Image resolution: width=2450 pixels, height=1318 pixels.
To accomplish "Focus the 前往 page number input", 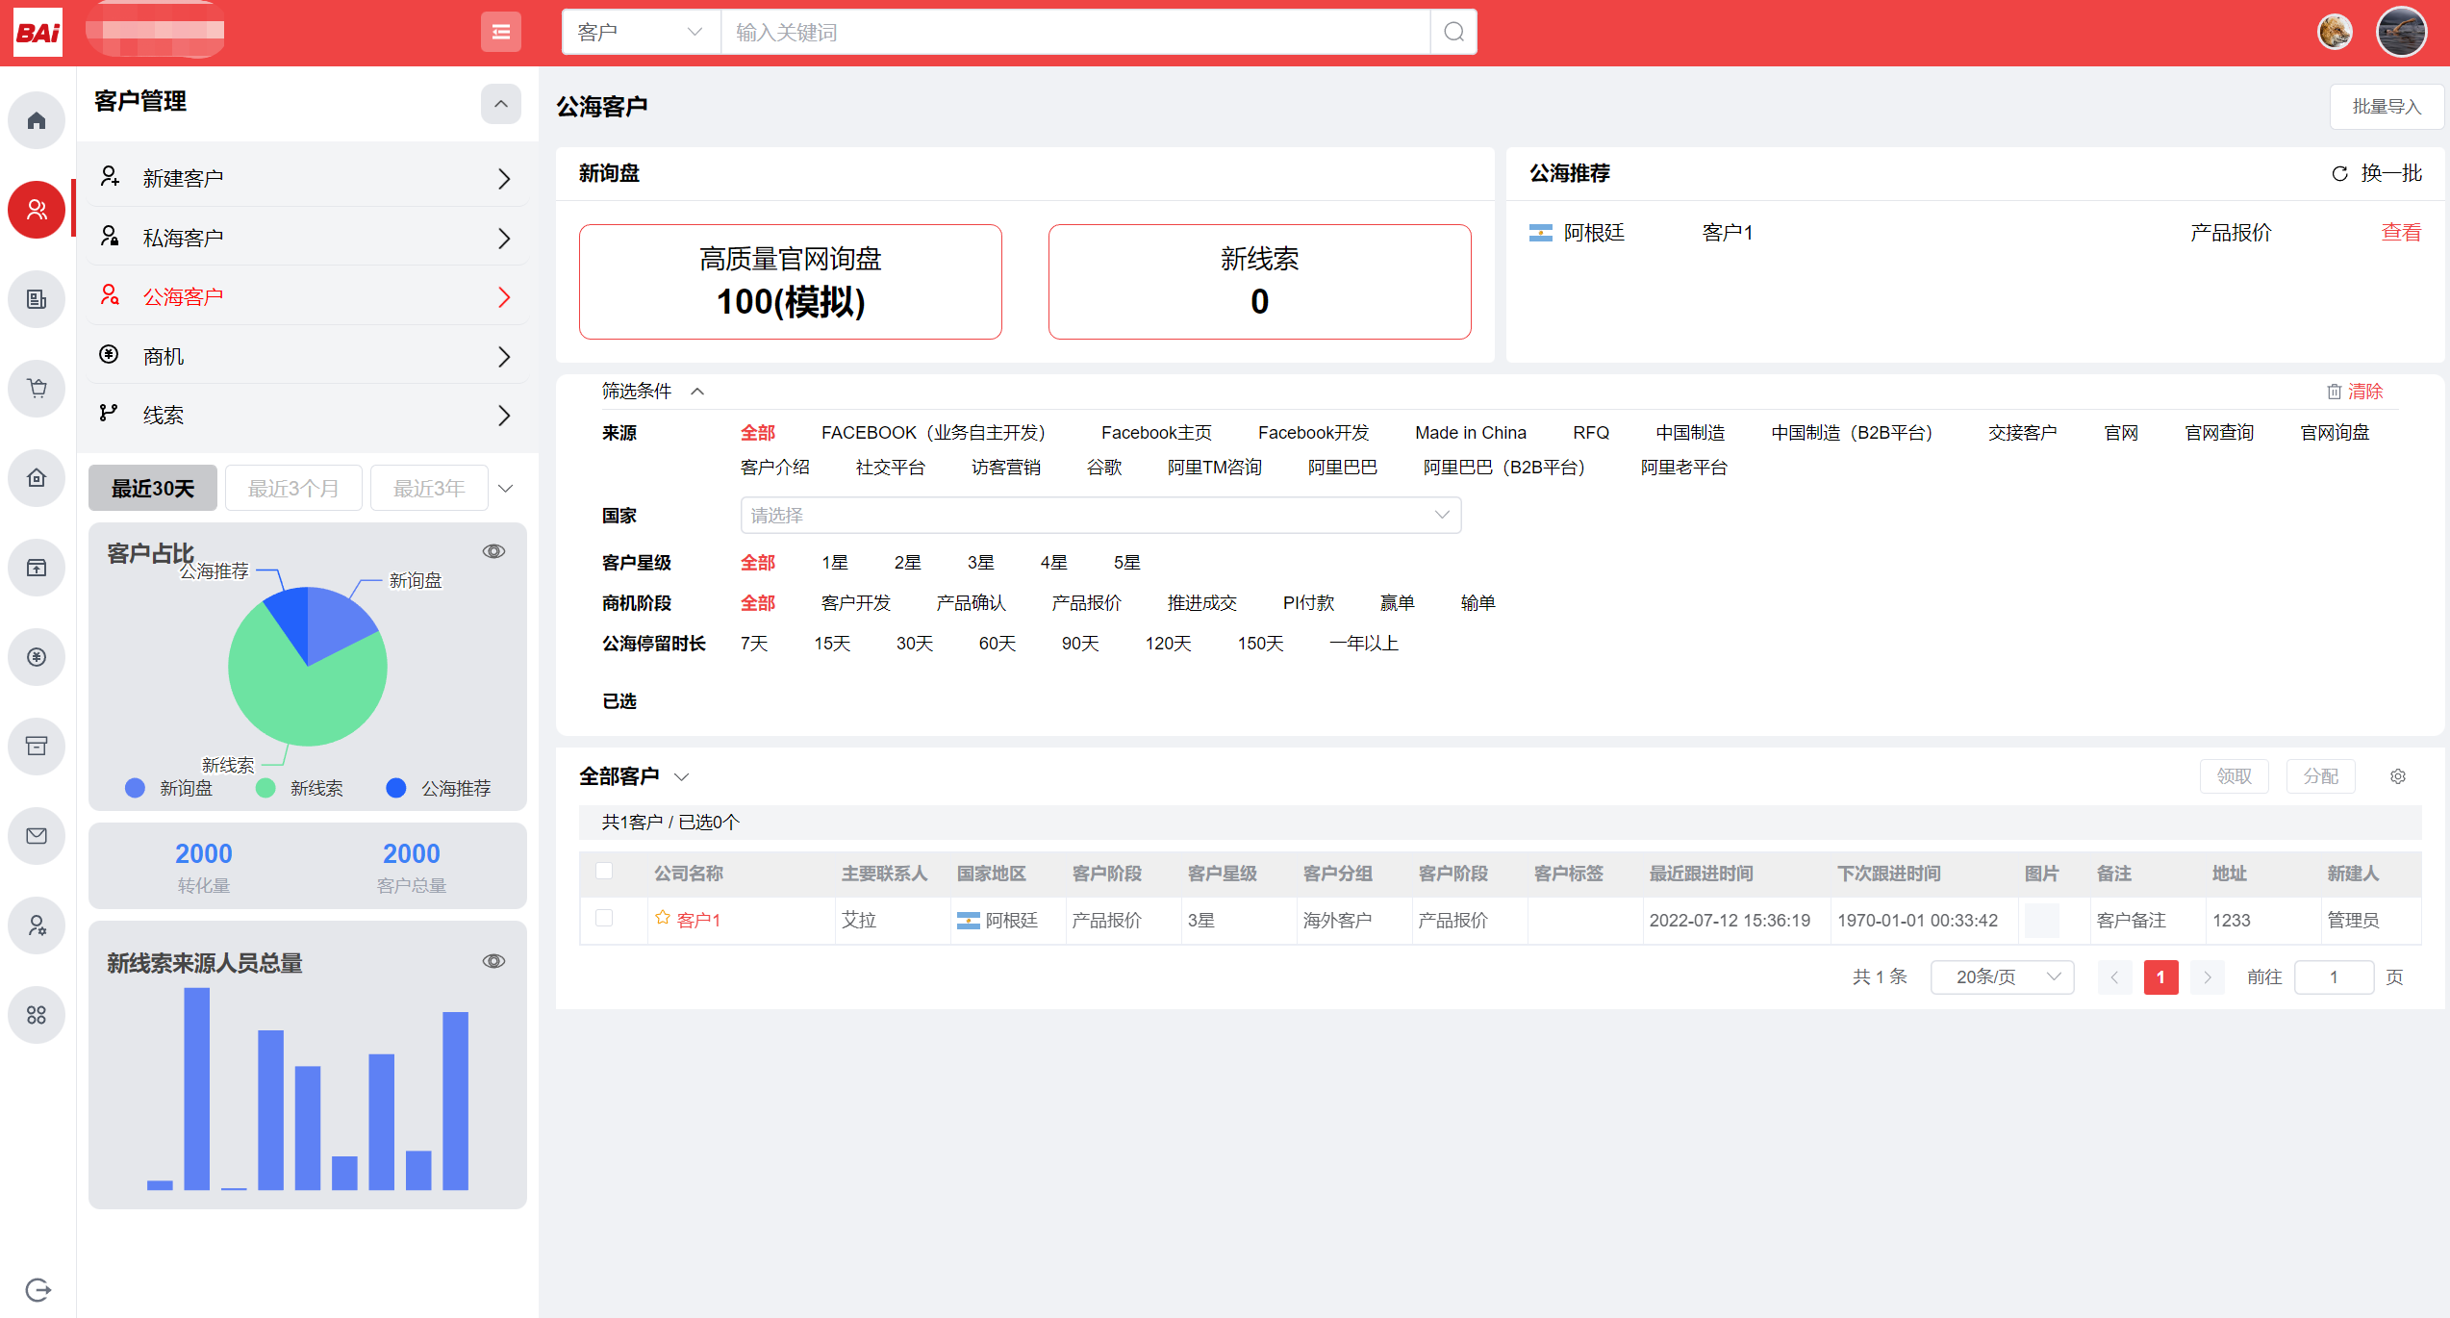I will 2334,977.
